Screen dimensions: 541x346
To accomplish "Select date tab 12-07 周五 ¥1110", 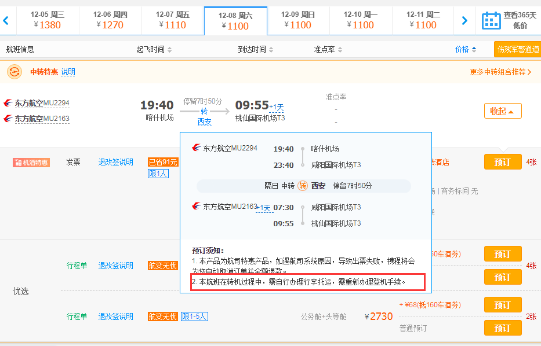I will click(x=173, y=20).
